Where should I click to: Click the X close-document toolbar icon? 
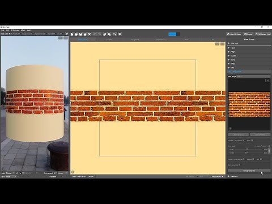90,34
